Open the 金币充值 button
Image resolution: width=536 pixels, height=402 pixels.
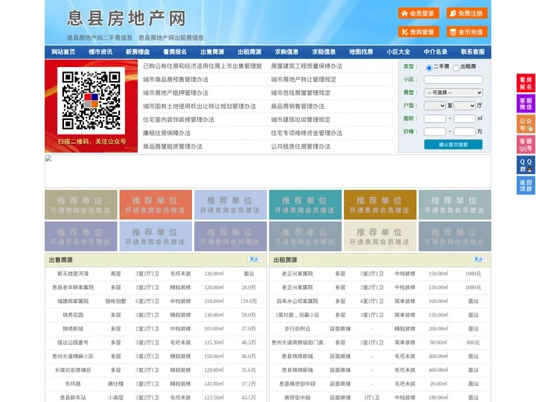pyautogui.click(x=467, y=32)
